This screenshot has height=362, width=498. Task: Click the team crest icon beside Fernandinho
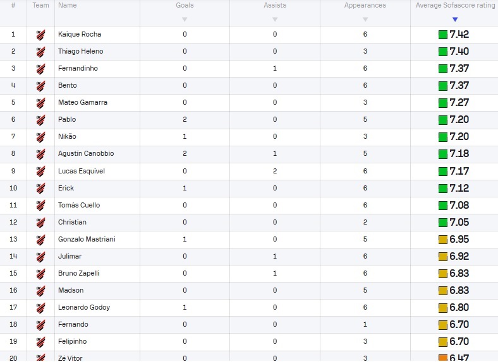(x=40, y=69)
